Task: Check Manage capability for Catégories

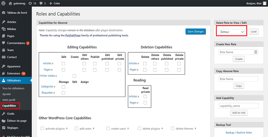Action: click(x=63, y=87)
